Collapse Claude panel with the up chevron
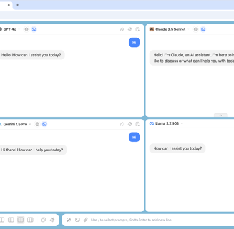234x229 pixels. pos(221,115)
